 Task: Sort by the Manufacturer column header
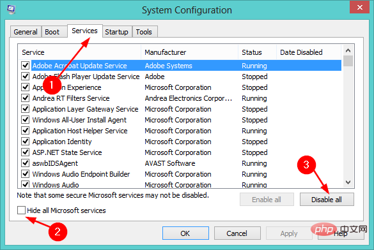pos(190,52)
